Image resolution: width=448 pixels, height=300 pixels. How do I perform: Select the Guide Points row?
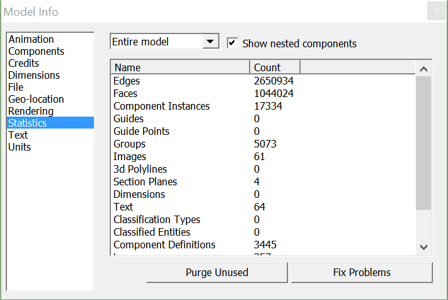263,131
